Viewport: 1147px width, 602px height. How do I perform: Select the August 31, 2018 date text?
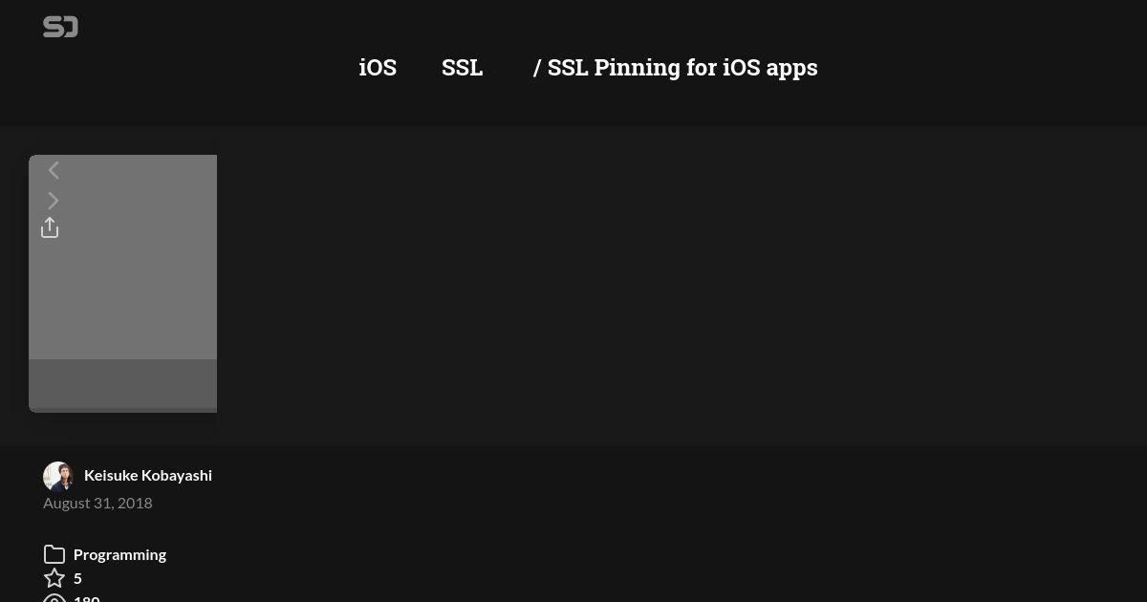tap(97, 503)
